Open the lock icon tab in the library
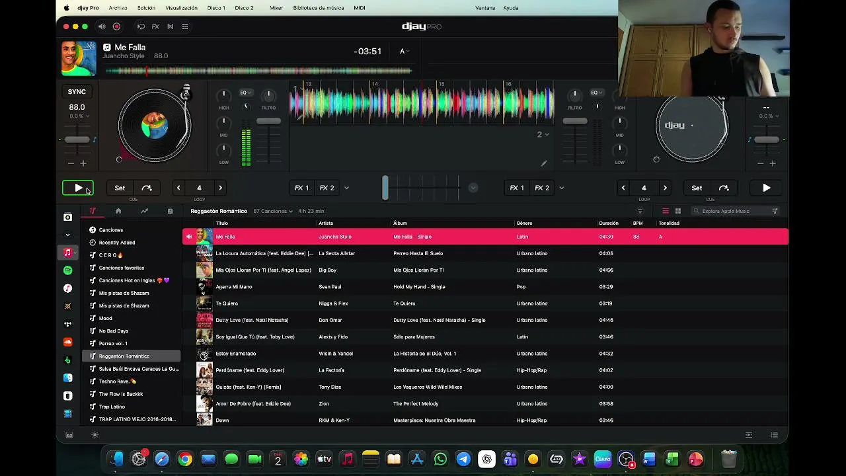 coord(170,211)
